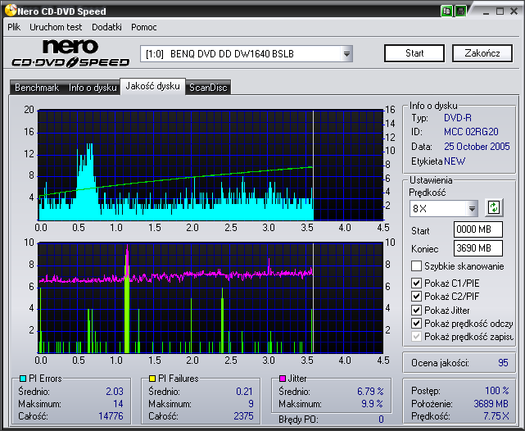This screenshot has height=431, width=525.
Task: Click the green copy-to-clipboard icon in title bar
Action: [x=446, y=11]
